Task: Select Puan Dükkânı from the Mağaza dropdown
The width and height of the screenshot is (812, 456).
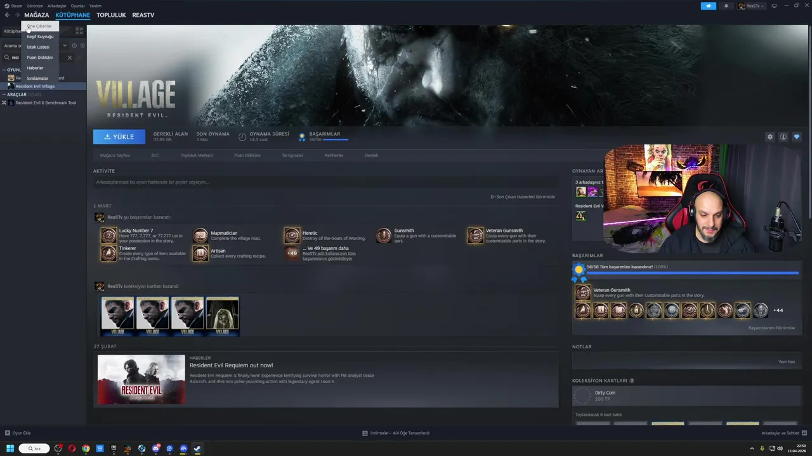Action: [40, 58]
